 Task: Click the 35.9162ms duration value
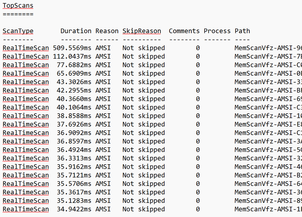point(74,167)
